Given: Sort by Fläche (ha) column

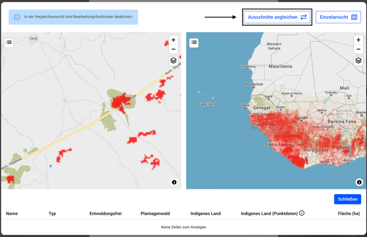Looking at the screenshot, I should (x=349, y=213).
